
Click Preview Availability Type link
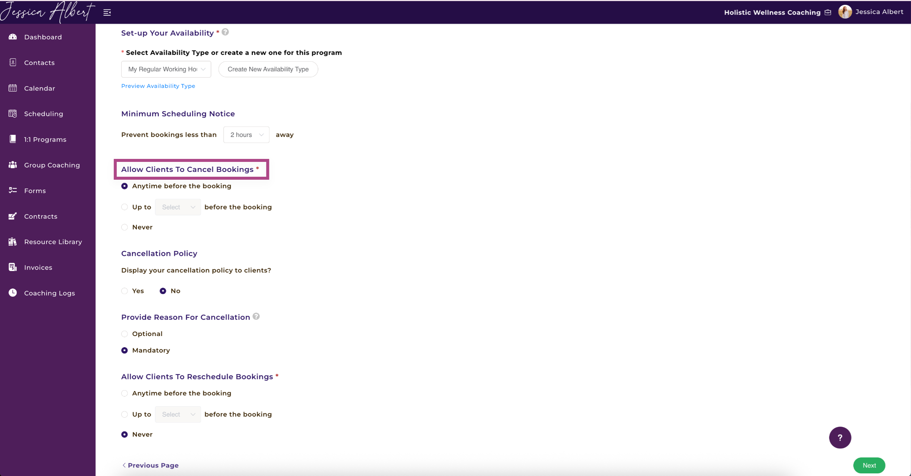click(158, 86)
